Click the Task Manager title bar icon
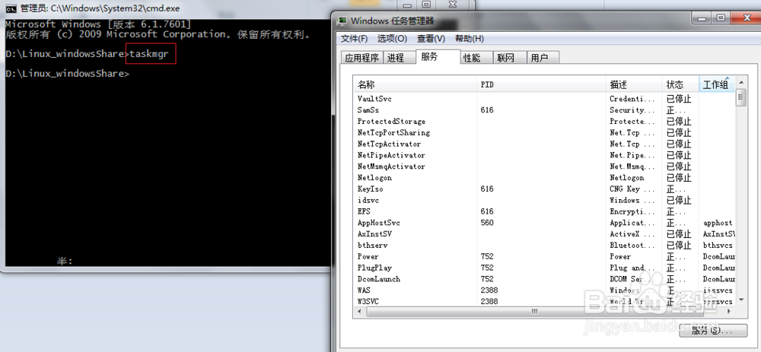The width and height of the screenshot is (761, 352). (342, 21)
